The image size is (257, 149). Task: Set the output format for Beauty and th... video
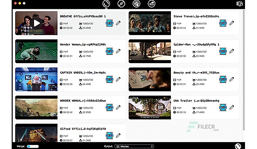223,79
